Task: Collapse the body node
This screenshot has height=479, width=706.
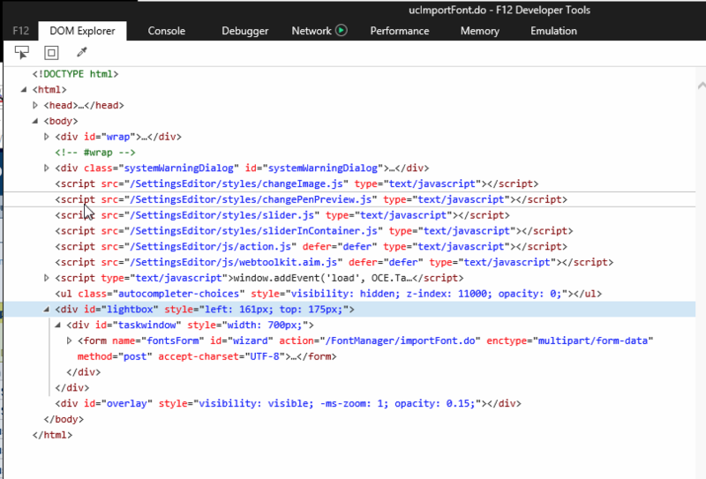Action: 35,121
